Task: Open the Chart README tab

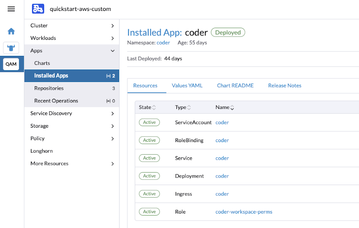Action: click(x=235, y=85)
